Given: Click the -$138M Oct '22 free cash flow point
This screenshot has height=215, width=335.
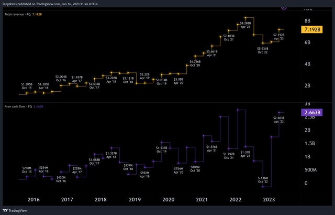Looking at the screenshot, I should click(263, 187).
